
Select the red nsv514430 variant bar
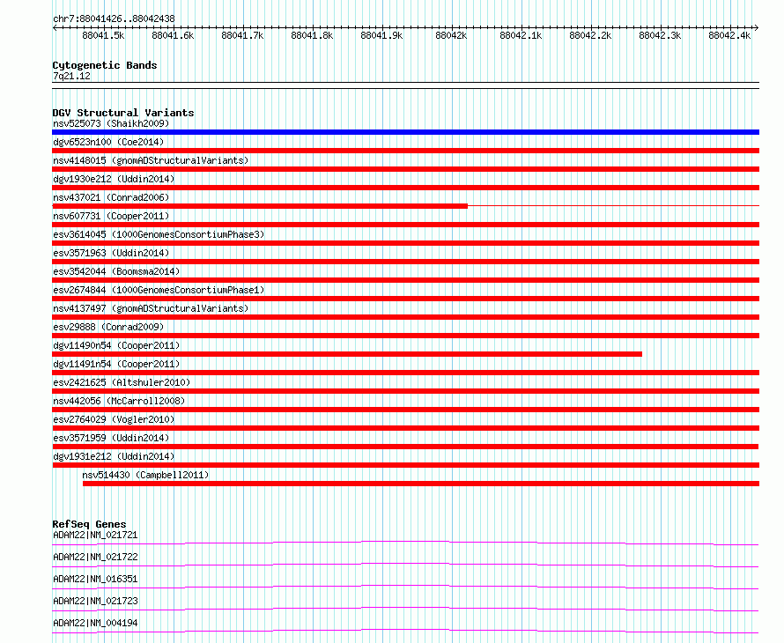(x=421, y=484)
